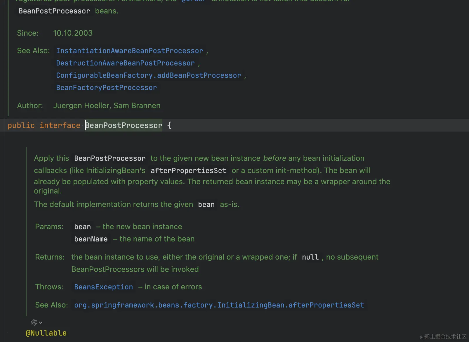
Task: Click the null code term in Returns
Action: pyautogui.click(x=310, y=257)
